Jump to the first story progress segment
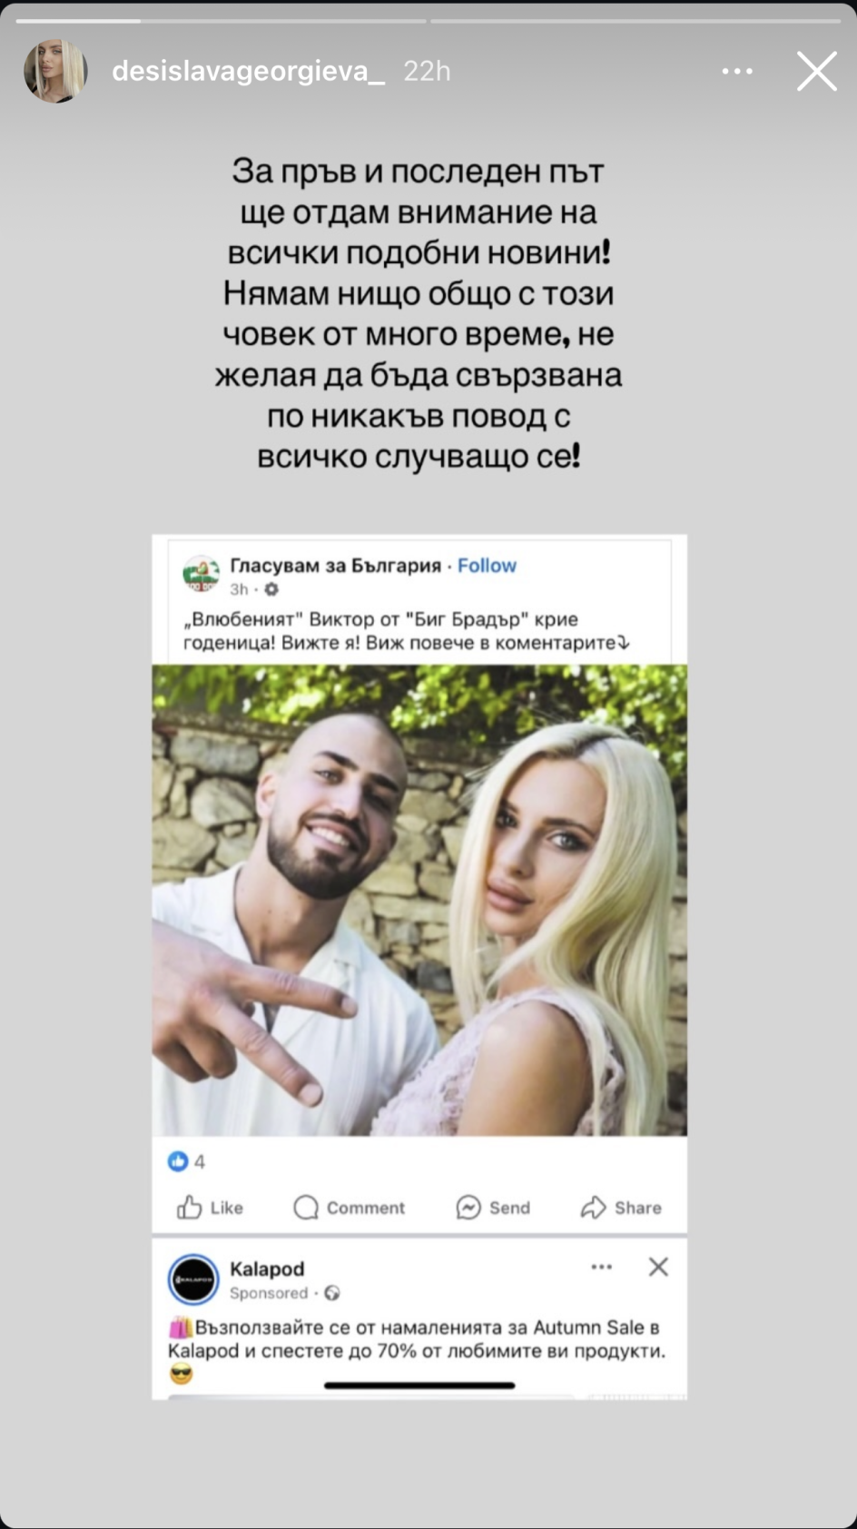Image resolution: width=857 pixels, height=1529 pixels. 221,20
